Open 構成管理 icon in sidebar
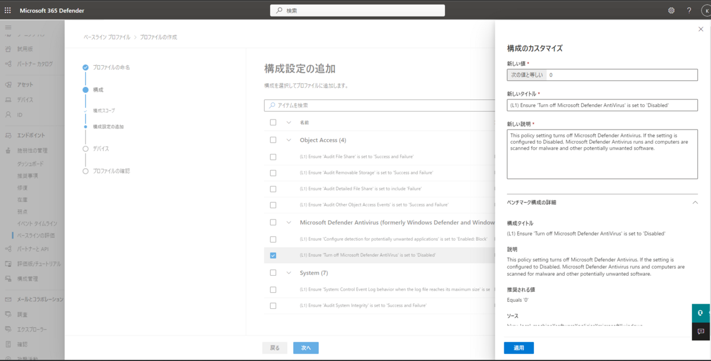Image resolution: width=711 pixels, height=361 pixels. tap(8, 279)
